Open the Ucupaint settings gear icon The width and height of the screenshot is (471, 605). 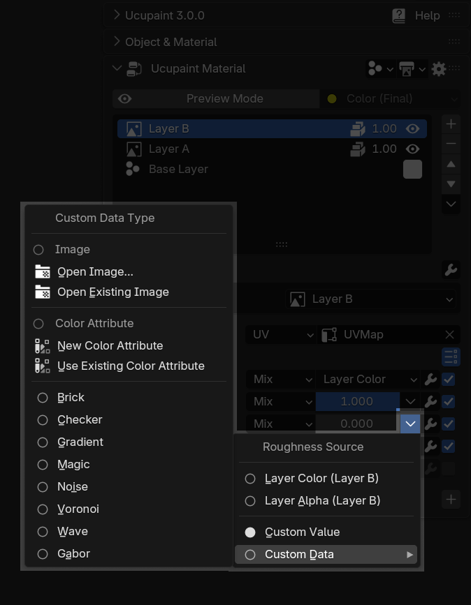click(439, 69)
